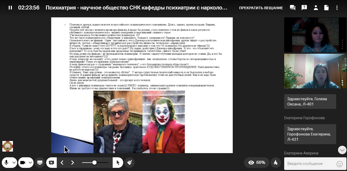Start screen sharing with monitor icon

point(40,163)
